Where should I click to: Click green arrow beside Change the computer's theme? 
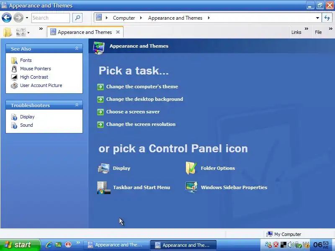[100, 87]
